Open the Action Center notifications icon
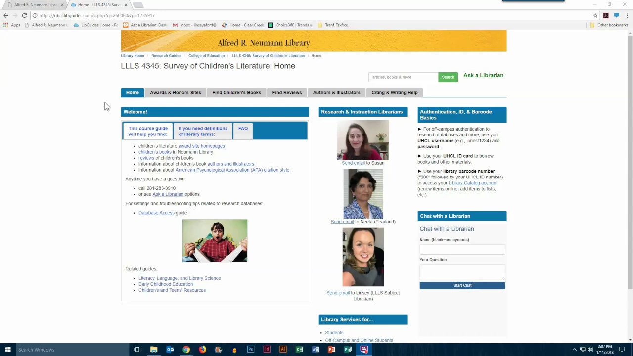Image resolution: width=633 pixels, height=356 pixels. 622,350
